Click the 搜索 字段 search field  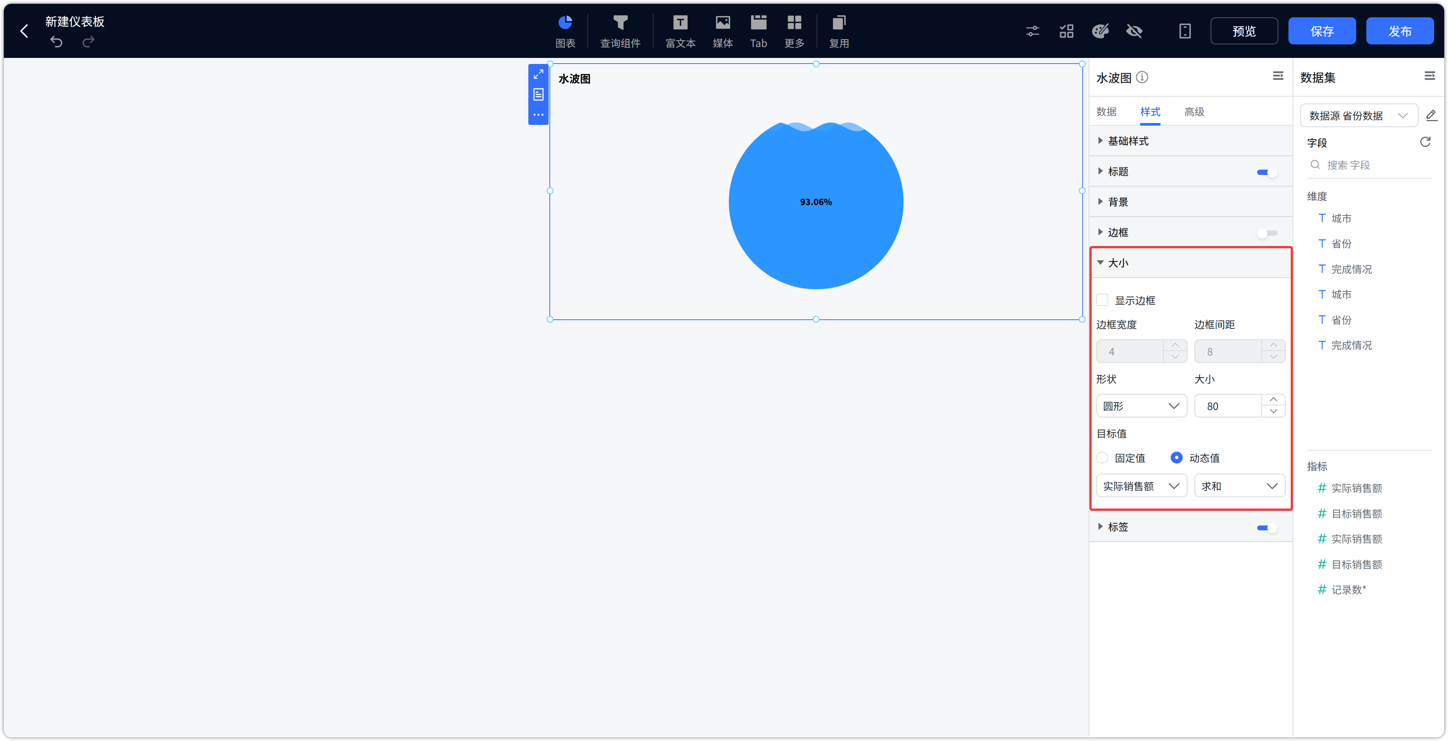click(x=1369, y=165)
